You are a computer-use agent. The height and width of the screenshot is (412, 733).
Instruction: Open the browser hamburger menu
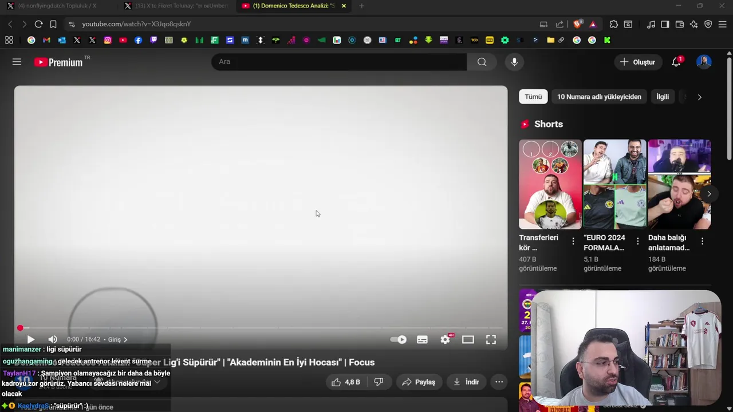(723, 24)
